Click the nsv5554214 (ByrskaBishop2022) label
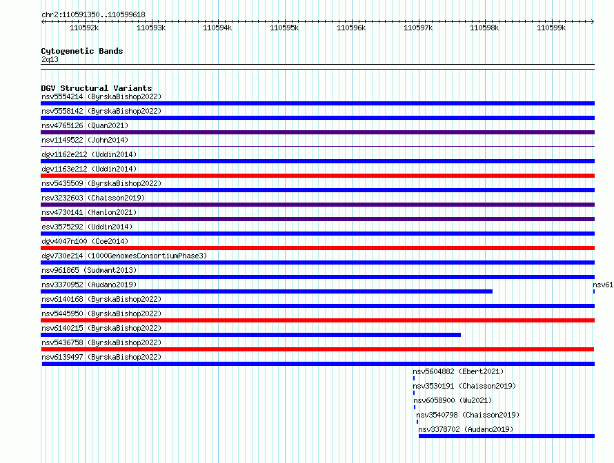The height and width of the screenshot is (463, 614). (101, 96)
